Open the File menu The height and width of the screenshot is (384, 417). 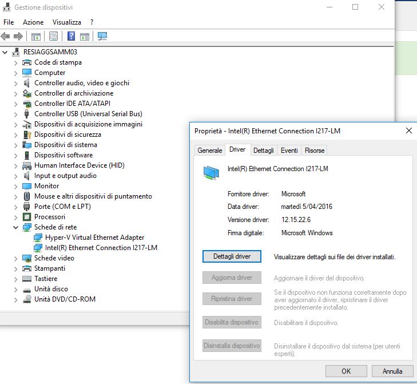pos(9,22)
